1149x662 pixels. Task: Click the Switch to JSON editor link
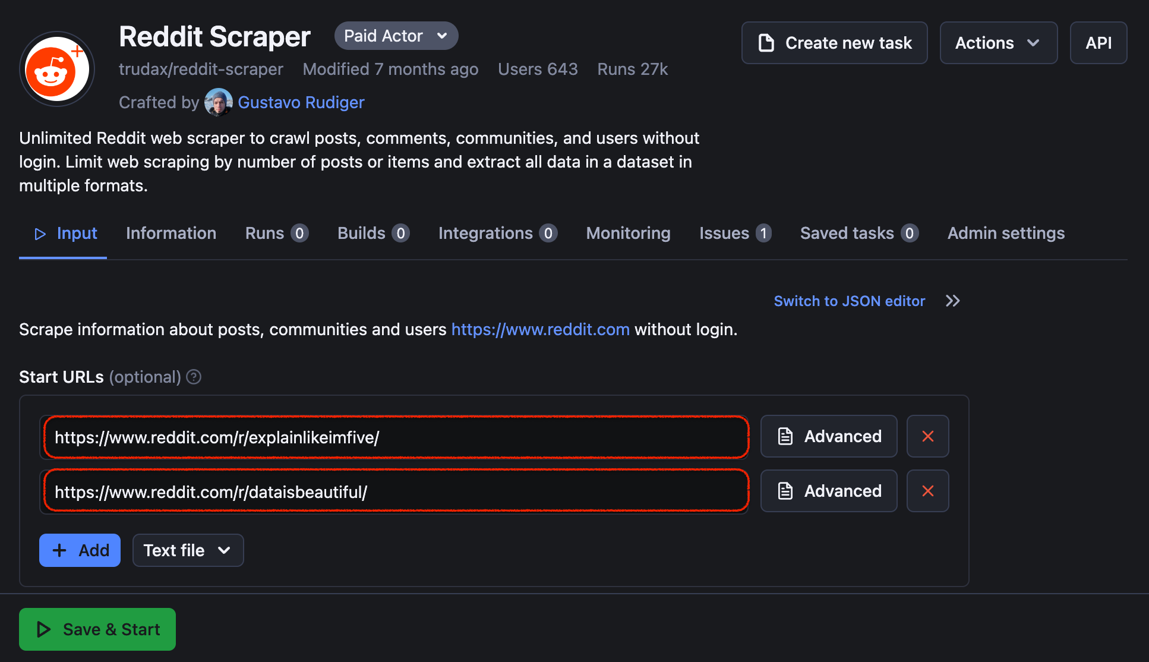tap(848, 301)
